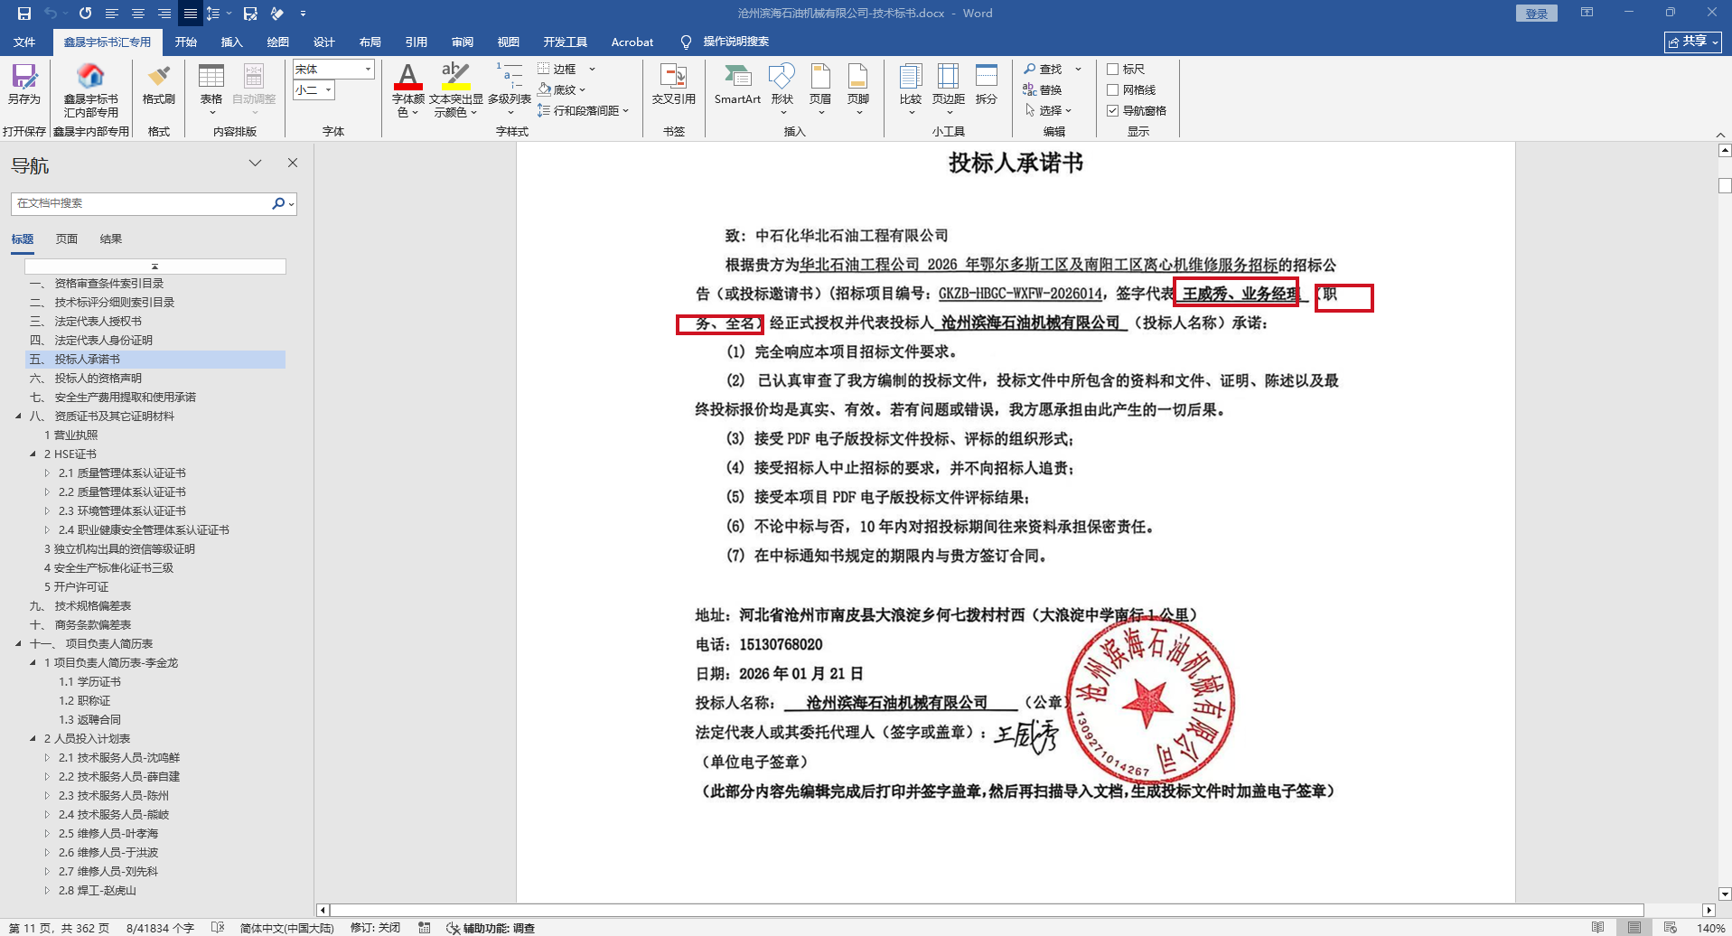This screenshot has width=1732, height=936.
Task: Open navigation pane options chevron
Action: pyautogui.click(x=256, y=163)
